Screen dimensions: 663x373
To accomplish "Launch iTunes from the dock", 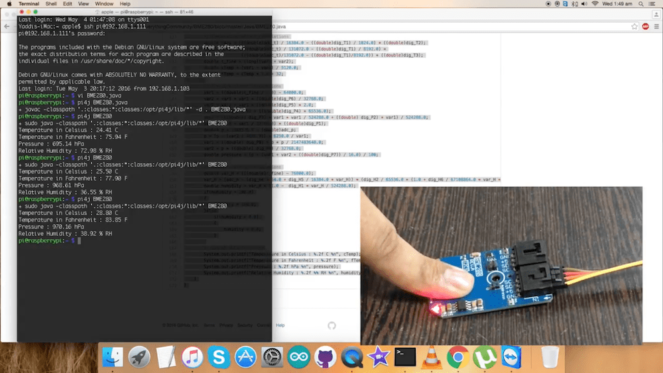I will click(x=192, y=357).
